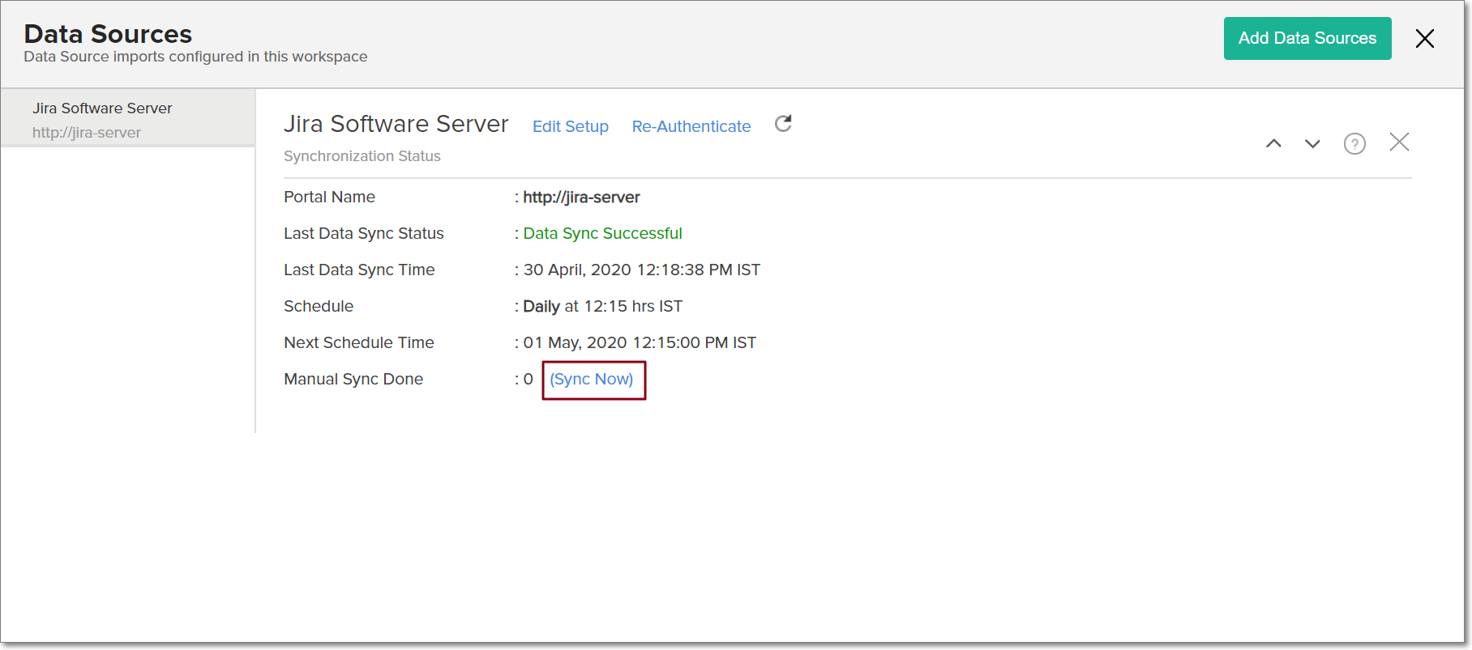The image size is (1472, 650).
Task: Click the refresh icon beside Re-Authenticate
Action: [x=783, y=124]
